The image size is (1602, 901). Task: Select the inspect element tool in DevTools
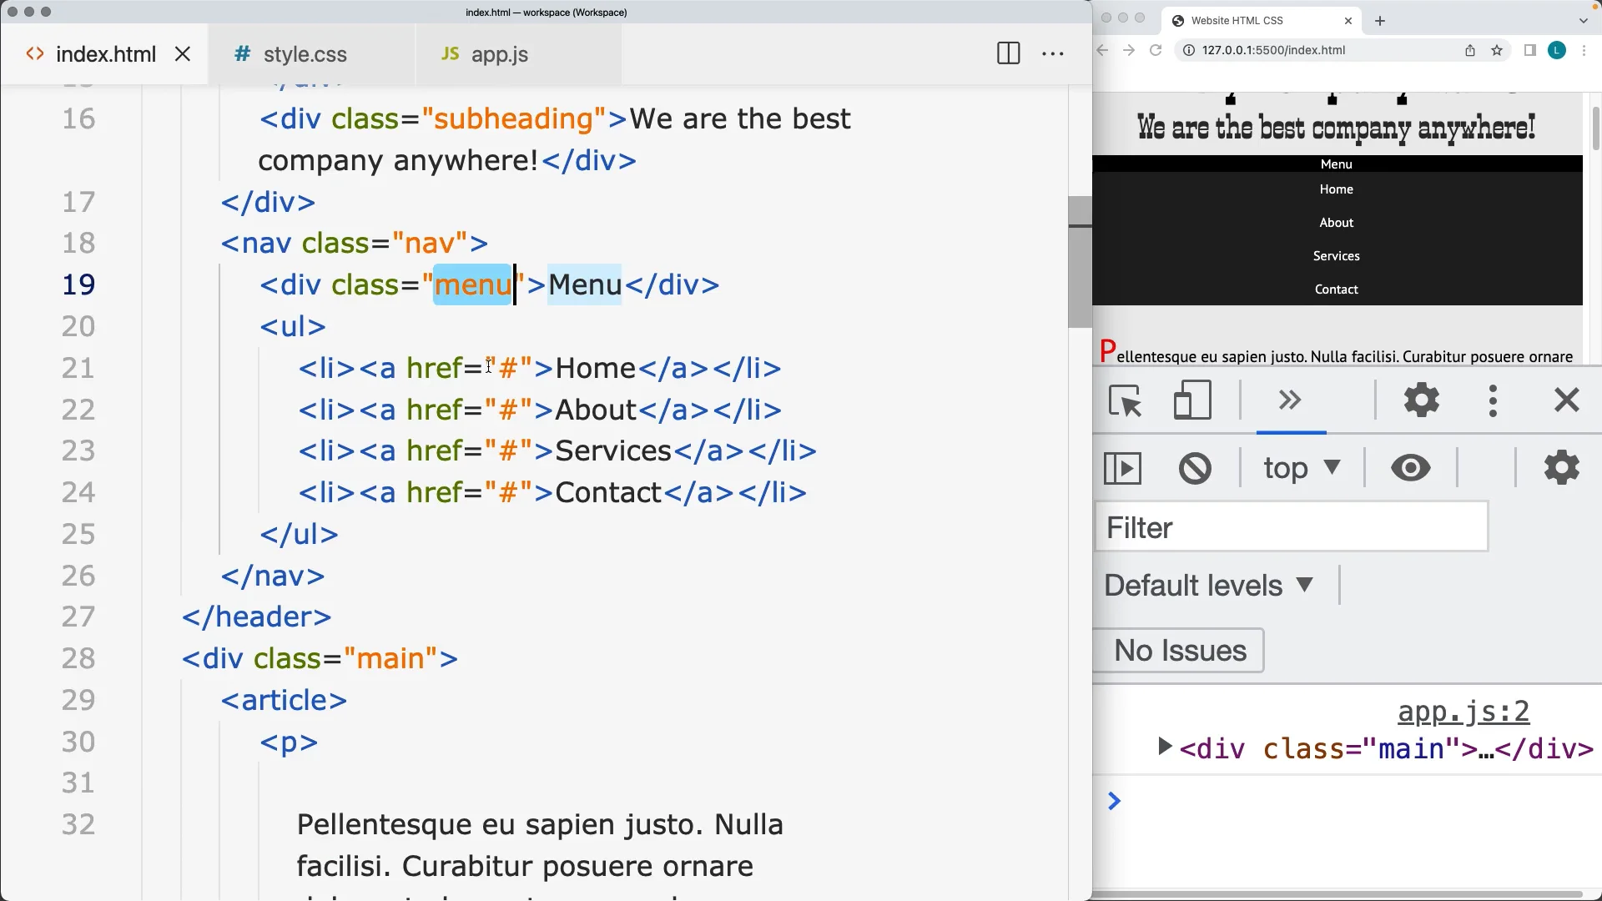[x=1125, y=400]
